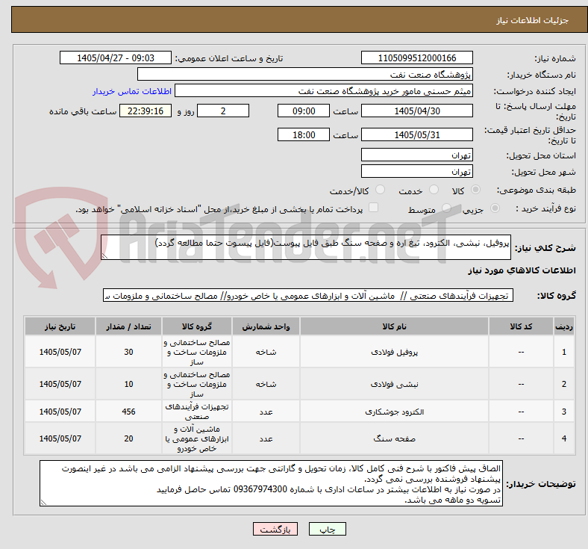This screenshot has width=588, height=549.
Task: Click quantity 30 in پروفیل فولادی row
Action: (x=128, y=352)
